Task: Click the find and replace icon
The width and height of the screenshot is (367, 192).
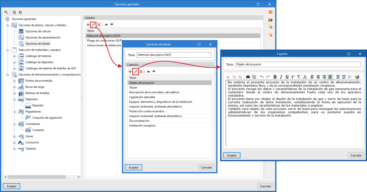Action: 254,77
